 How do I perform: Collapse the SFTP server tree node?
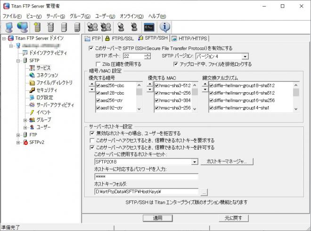pos(18,61)
